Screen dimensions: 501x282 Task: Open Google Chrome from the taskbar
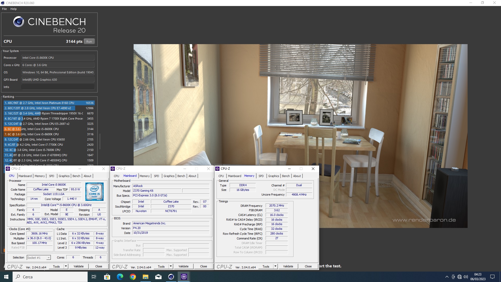(x=133, y=277)
